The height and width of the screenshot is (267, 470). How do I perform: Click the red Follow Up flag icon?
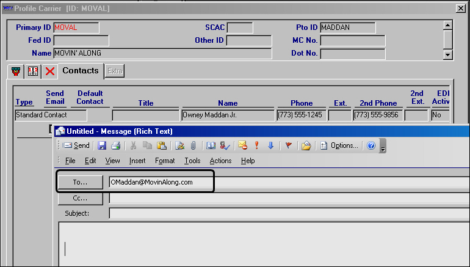pos(289,145)
